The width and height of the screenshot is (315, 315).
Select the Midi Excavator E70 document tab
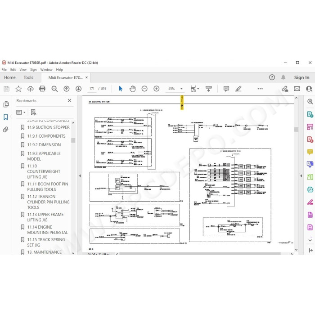[x=66, y=77]
